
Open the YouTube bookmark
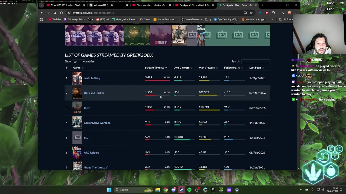coord(55,19)
